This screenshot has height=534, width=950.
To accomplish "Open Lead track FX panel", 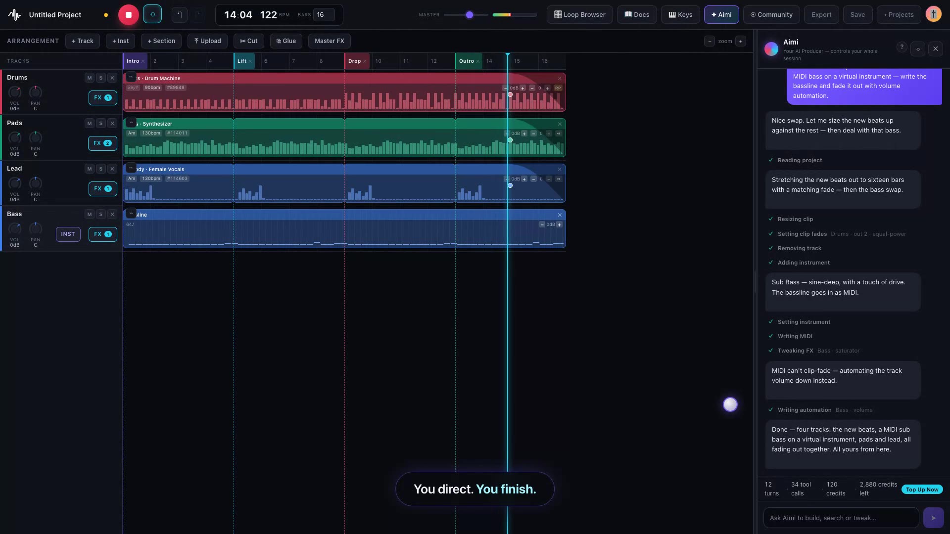I will click(x=103, y=189).
